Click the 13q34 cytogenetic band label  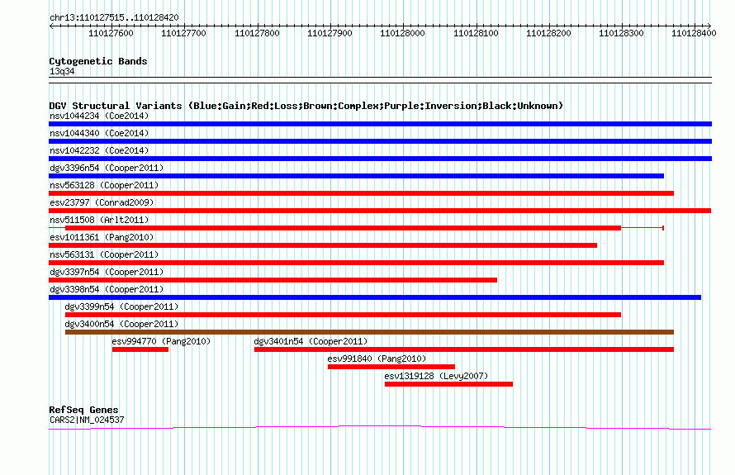click(62, 71)
